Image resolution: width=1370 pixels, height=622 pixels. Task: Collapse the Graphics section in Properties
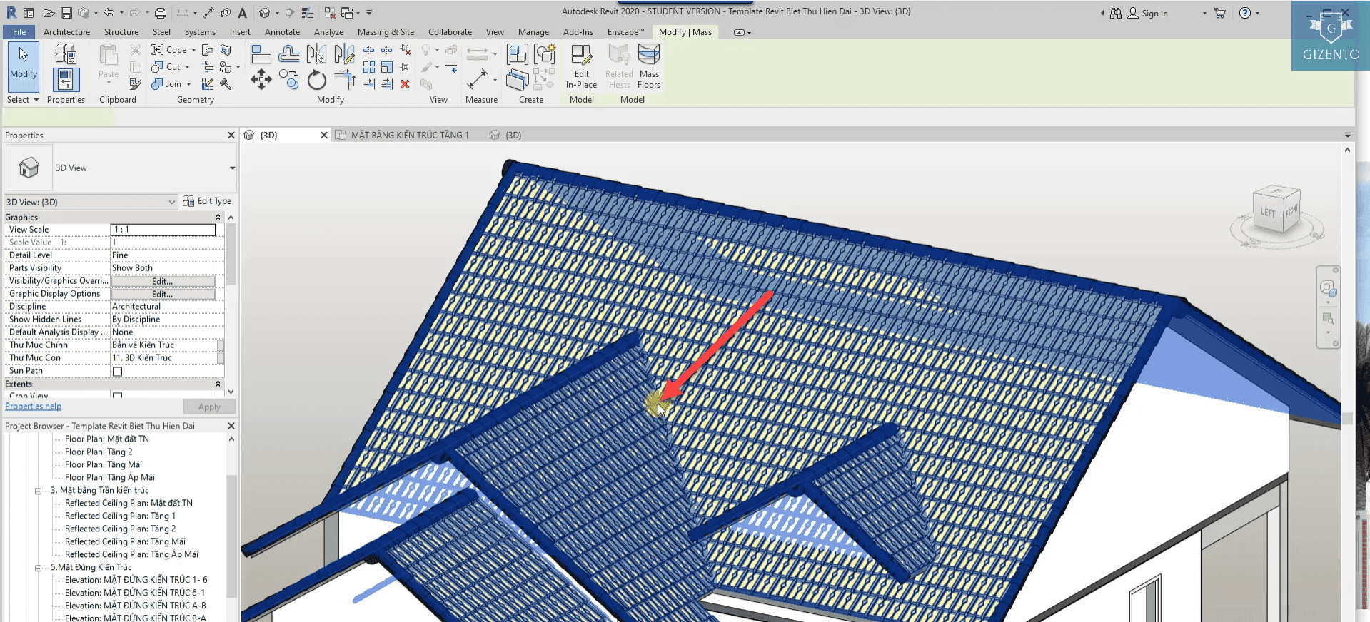(x=218, y=217)
